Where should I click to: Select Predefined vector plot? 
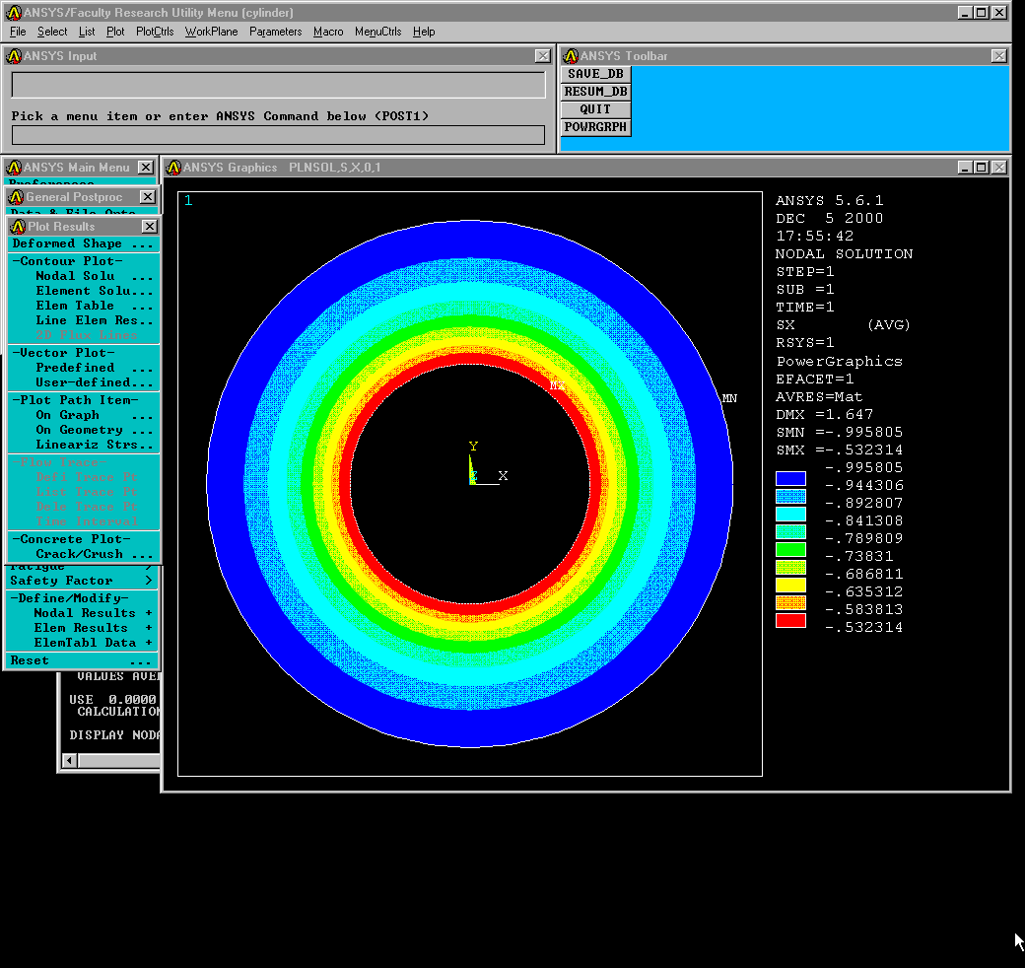95,368
